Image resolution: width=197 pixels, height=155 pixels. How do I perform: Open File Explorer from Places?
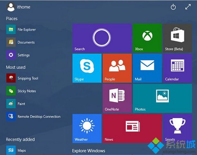[x=11, y=29]
